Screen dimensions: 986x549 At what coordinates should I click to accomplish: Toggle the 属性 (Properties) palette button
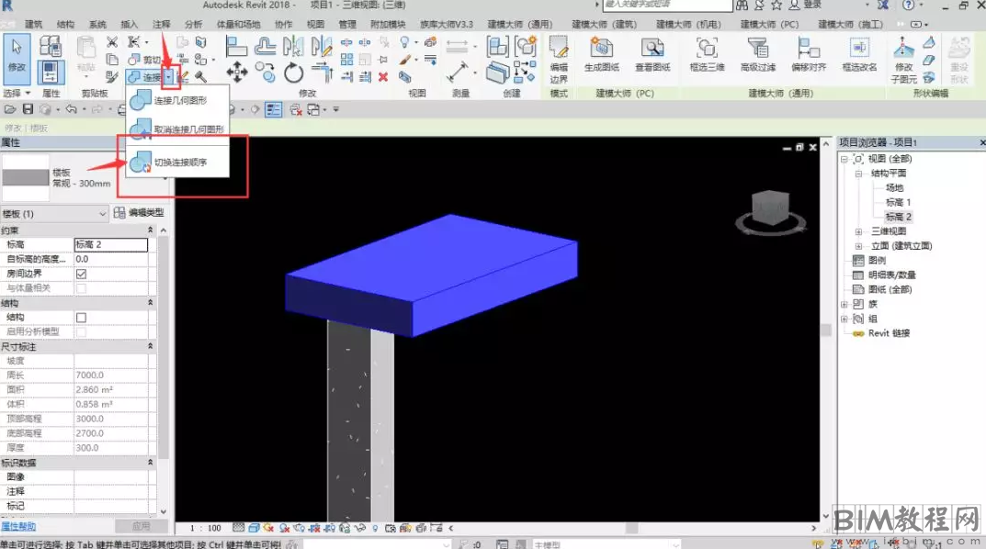pyautogui.click(x=50, y=73)
